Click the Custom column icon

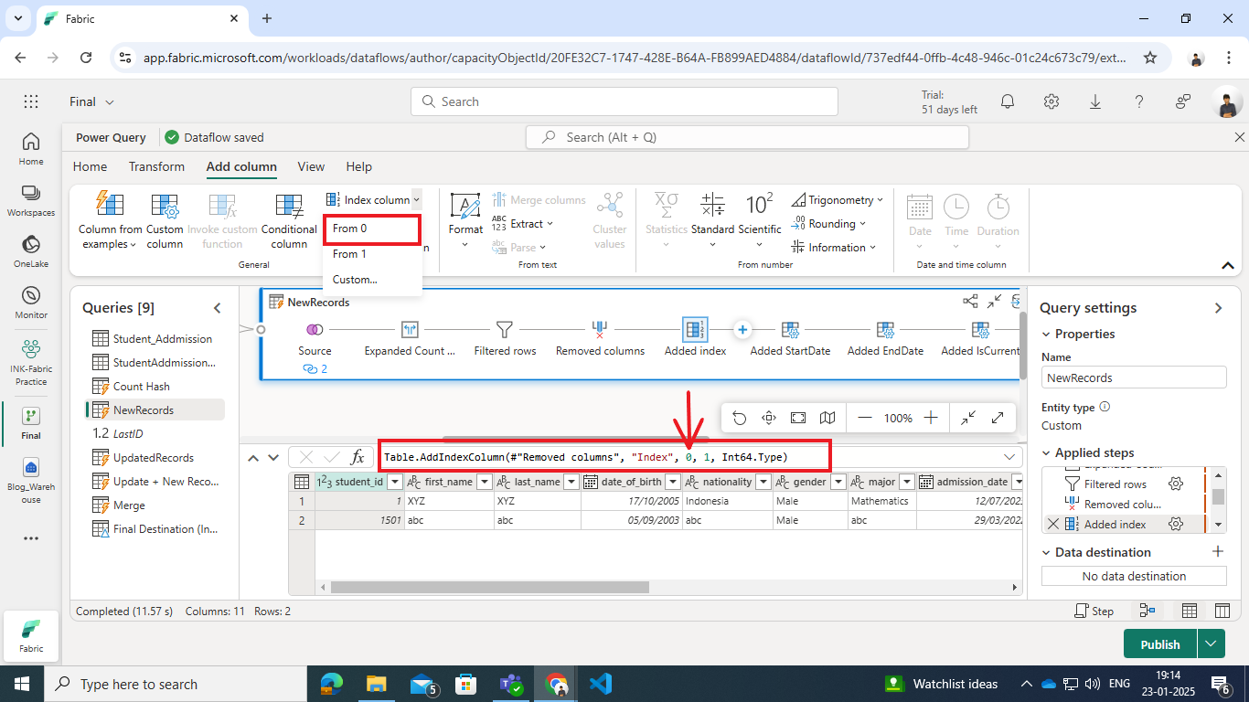[165, 205]
